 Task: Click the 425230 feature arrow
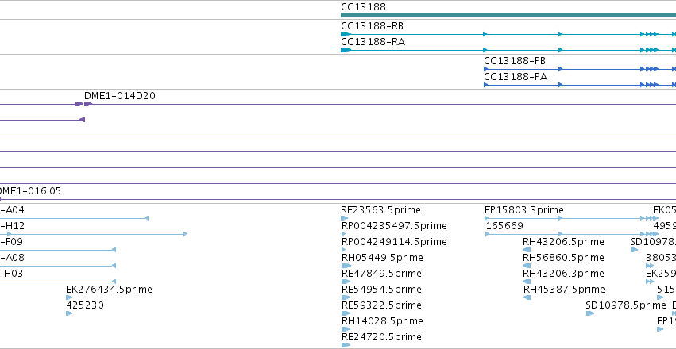point(69,313)
